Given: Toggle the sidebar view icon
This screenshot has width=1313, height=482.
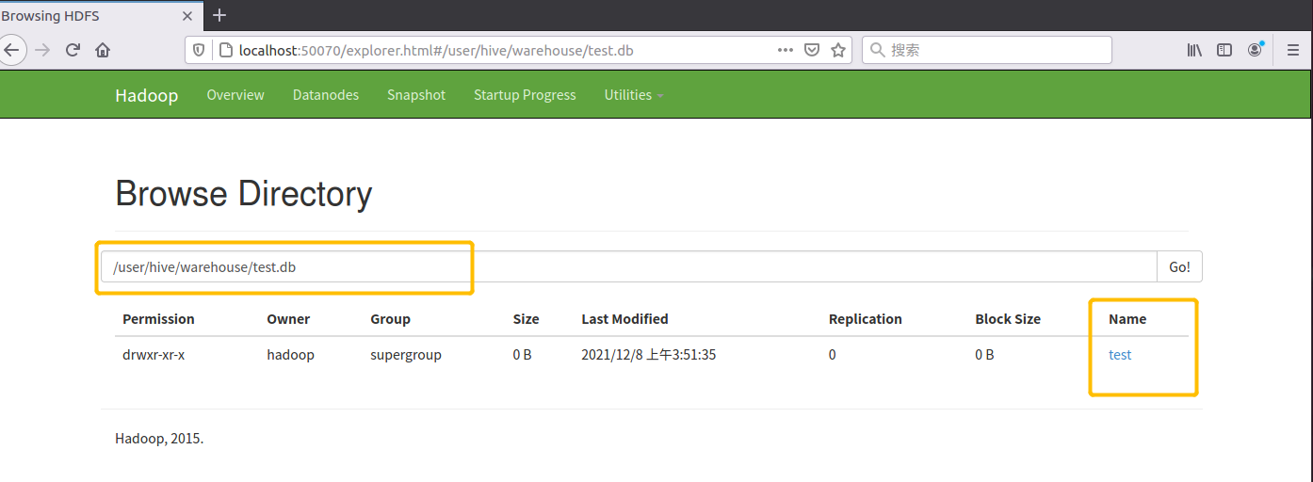Looking at the screenshot, I should (1224, 50).
